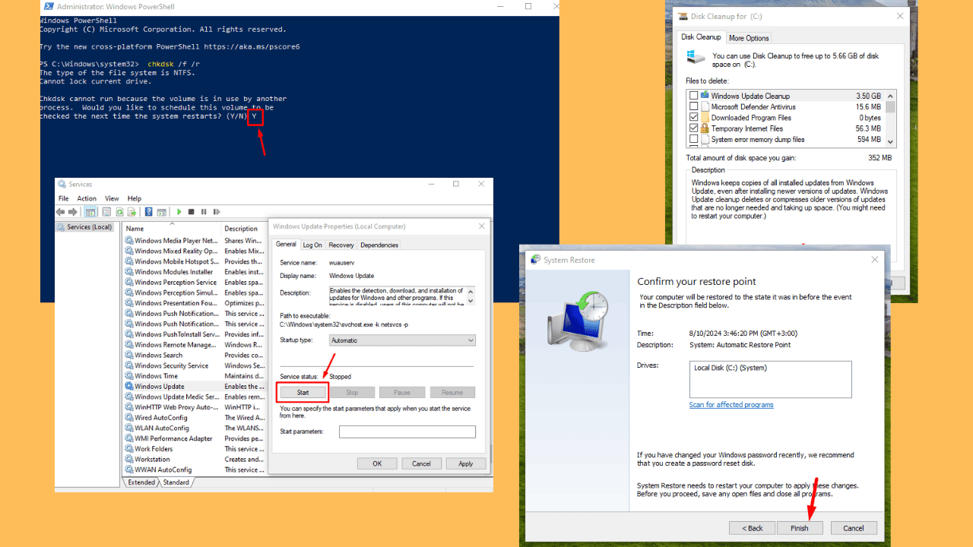Open the Help menu in Services
This screenshot has width=973, height=547.
pos(135,198)
